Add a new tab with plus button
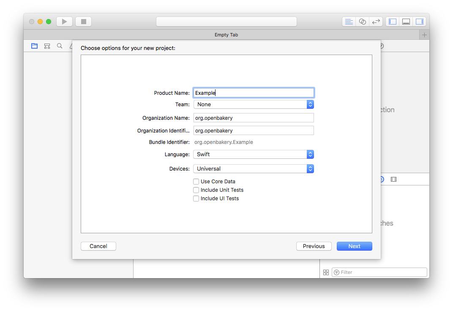The height and width of the screenshot is (312, 453). (x=424, y=35)
